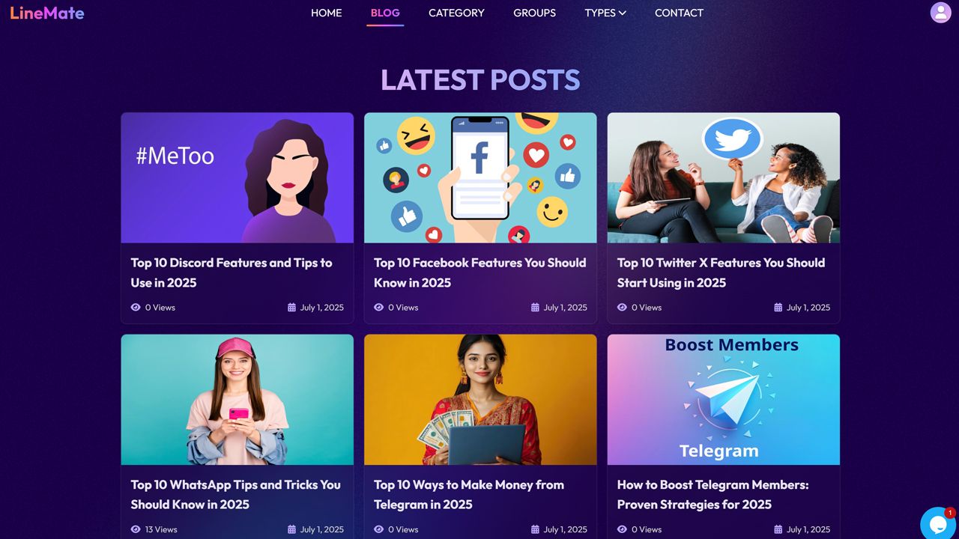Open 'Top 10 Discord Features and Tips' title
Screen dimensions: 959x539
232,272
